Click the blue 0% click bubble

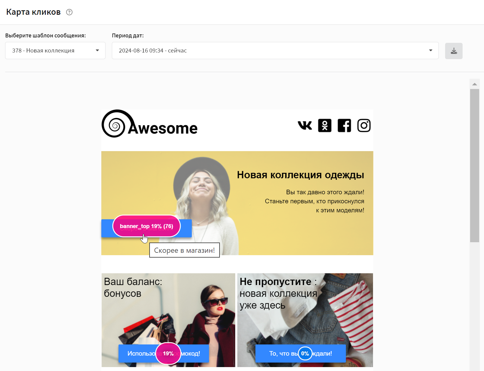point(305,354)
